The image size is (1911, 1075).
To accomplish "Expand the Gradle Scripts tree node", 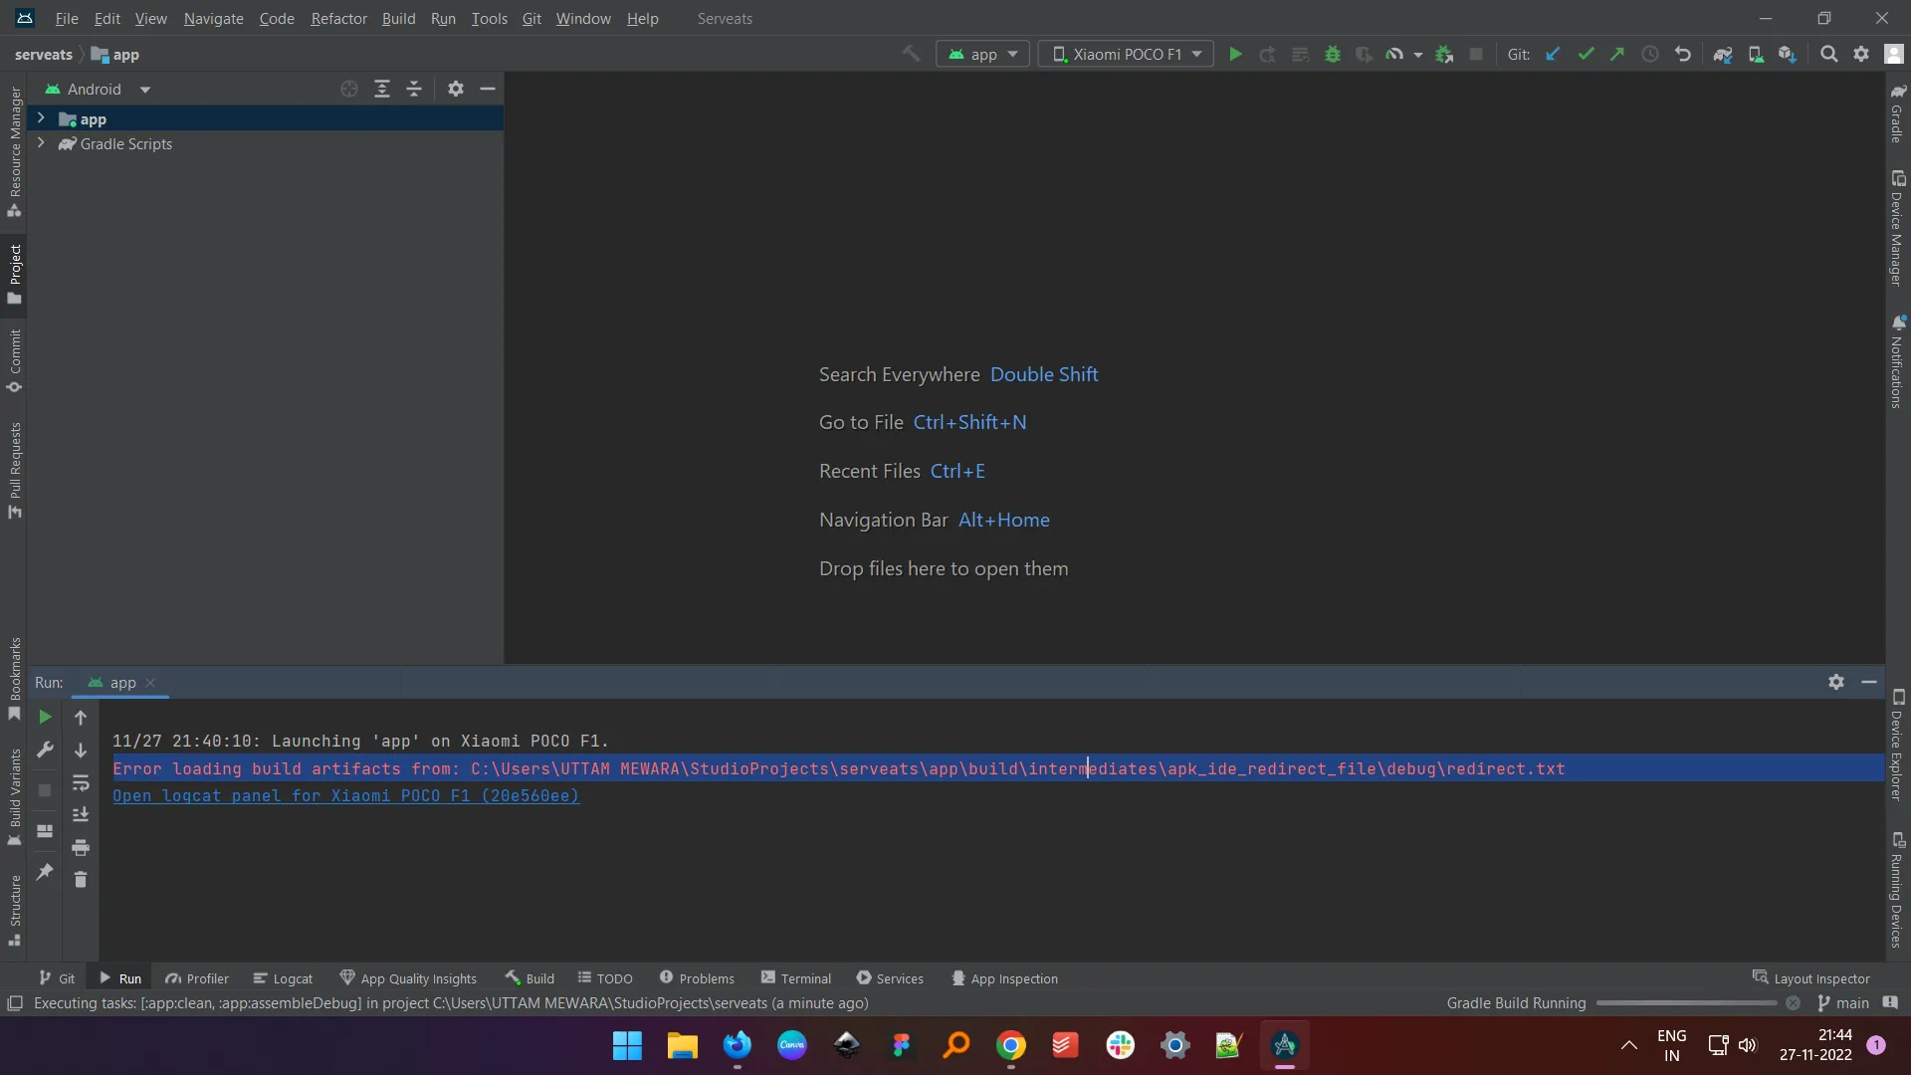I will coord(41,143).
